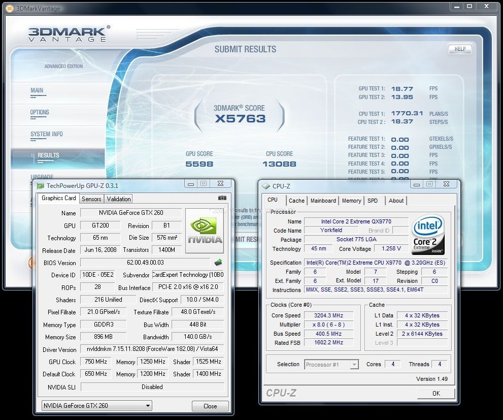
Task: Click the Package value Socket 775 LGA
Action: coord(356,239)
